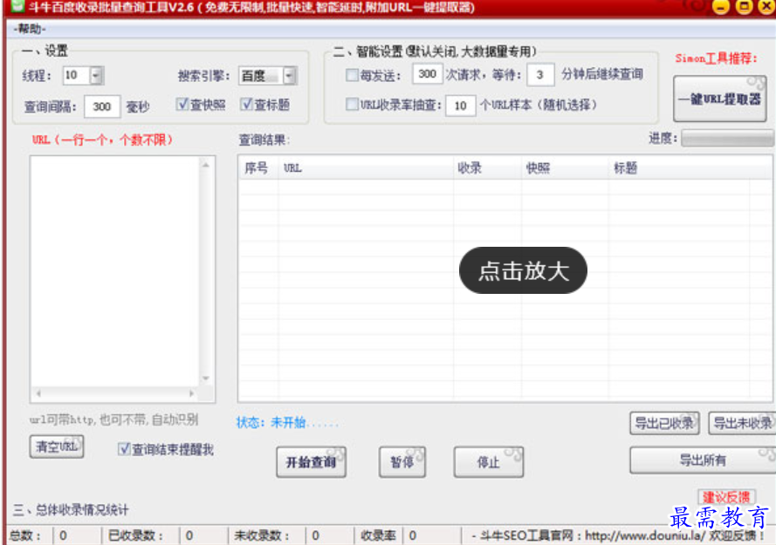Click the 每发送 300 requests field

(427, 75)
